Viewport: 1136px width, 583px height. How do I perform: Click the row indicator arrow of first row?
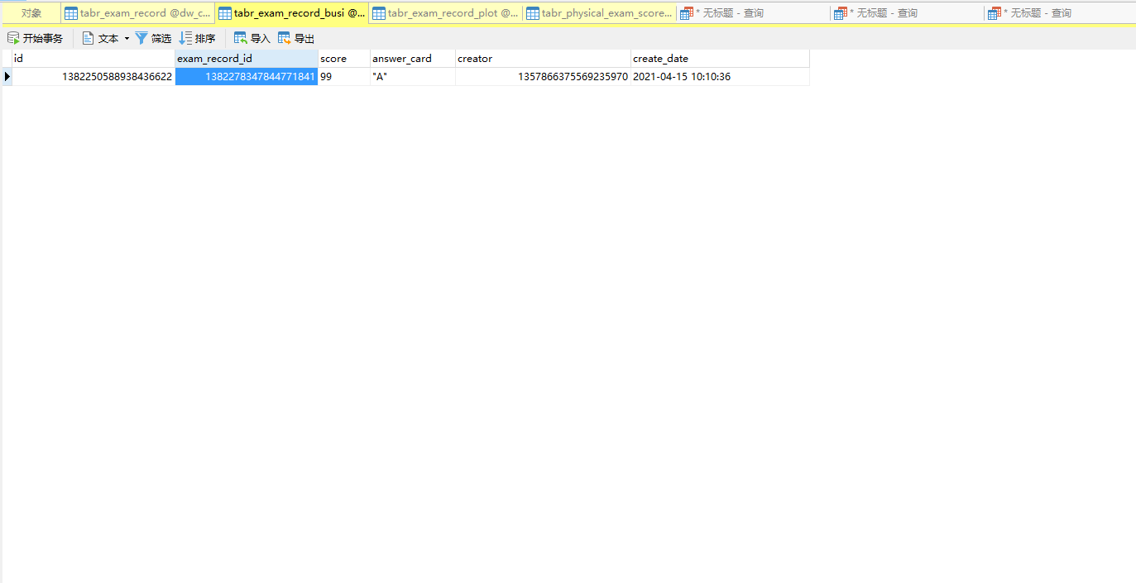coord(7,77)
